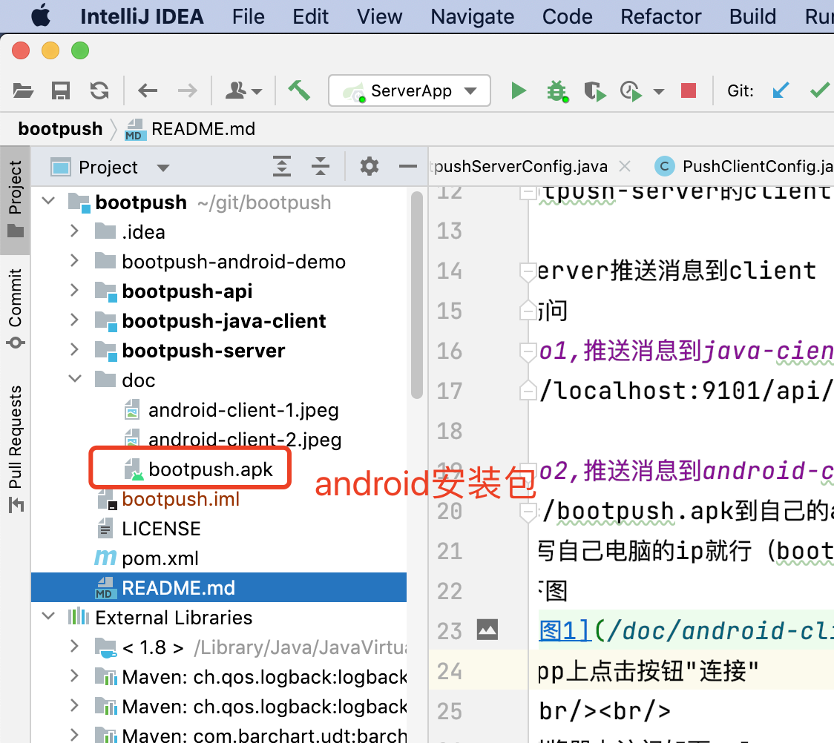Run the ServerApp configuration with green play icon
The width and height of the screenshot is (834, 743).
pos(519,90)
